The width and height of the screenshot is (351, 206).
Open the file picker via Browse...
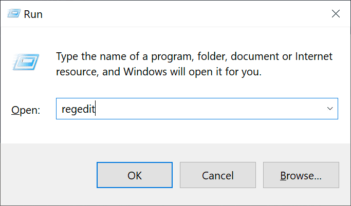point(301,175)
